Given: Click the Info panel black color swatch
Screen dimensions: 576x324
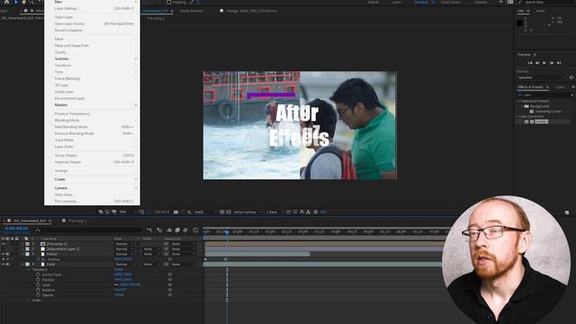Looking at the screenshot, I should pos(519,23).
